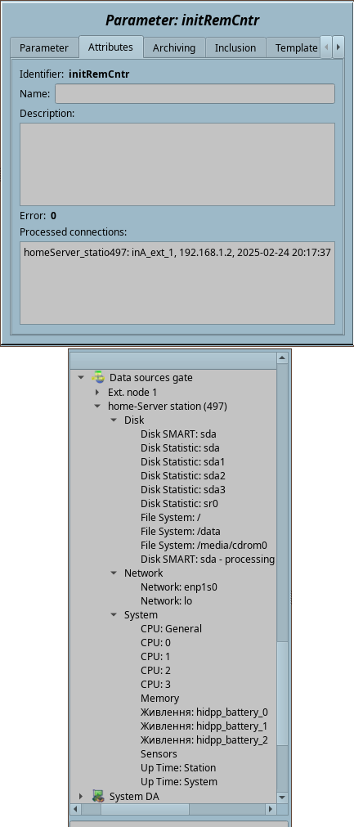Viewport: 354px width, 827px height.
Task: Click the Name input field
Action: tap(195, 94)
